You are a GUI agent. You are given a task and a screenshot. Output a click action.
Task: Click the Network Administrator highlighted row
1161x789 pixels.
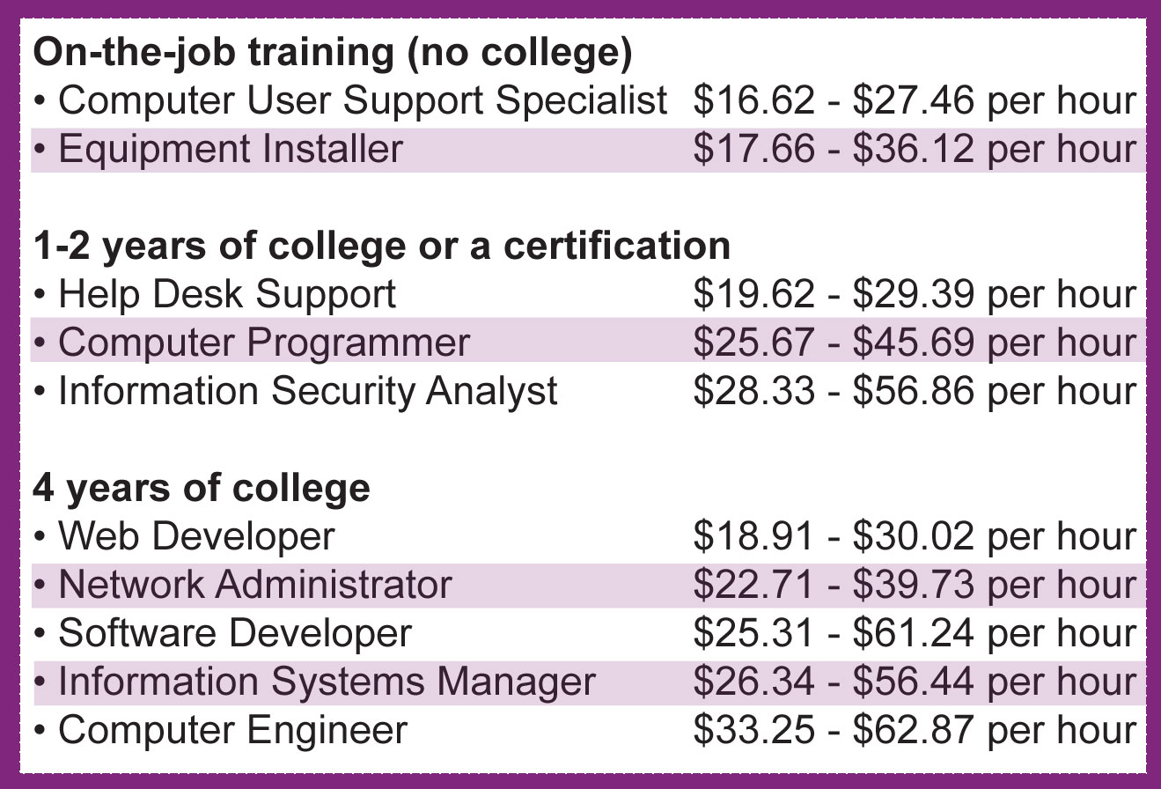(x=588, y=585)
